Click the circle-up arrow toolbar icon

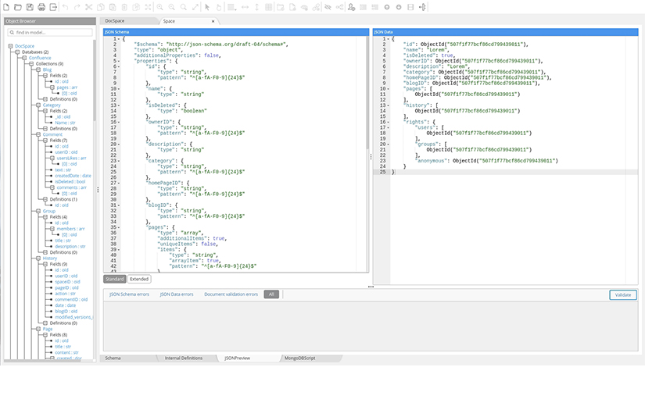pyautogui.click(x=387, y=7)
